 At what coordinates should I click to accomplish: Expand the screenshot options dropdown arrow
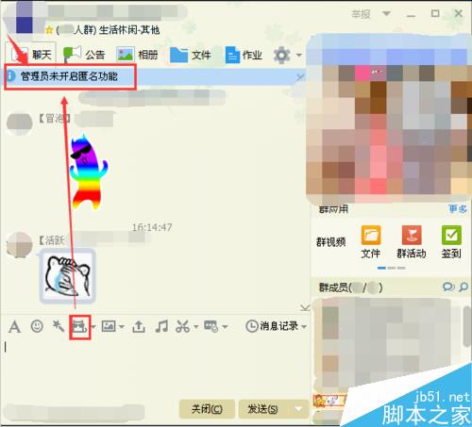point(196,327)
